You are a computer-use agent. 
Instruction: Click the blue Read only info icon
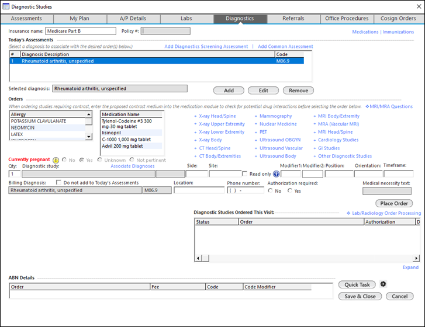point(276,174)
